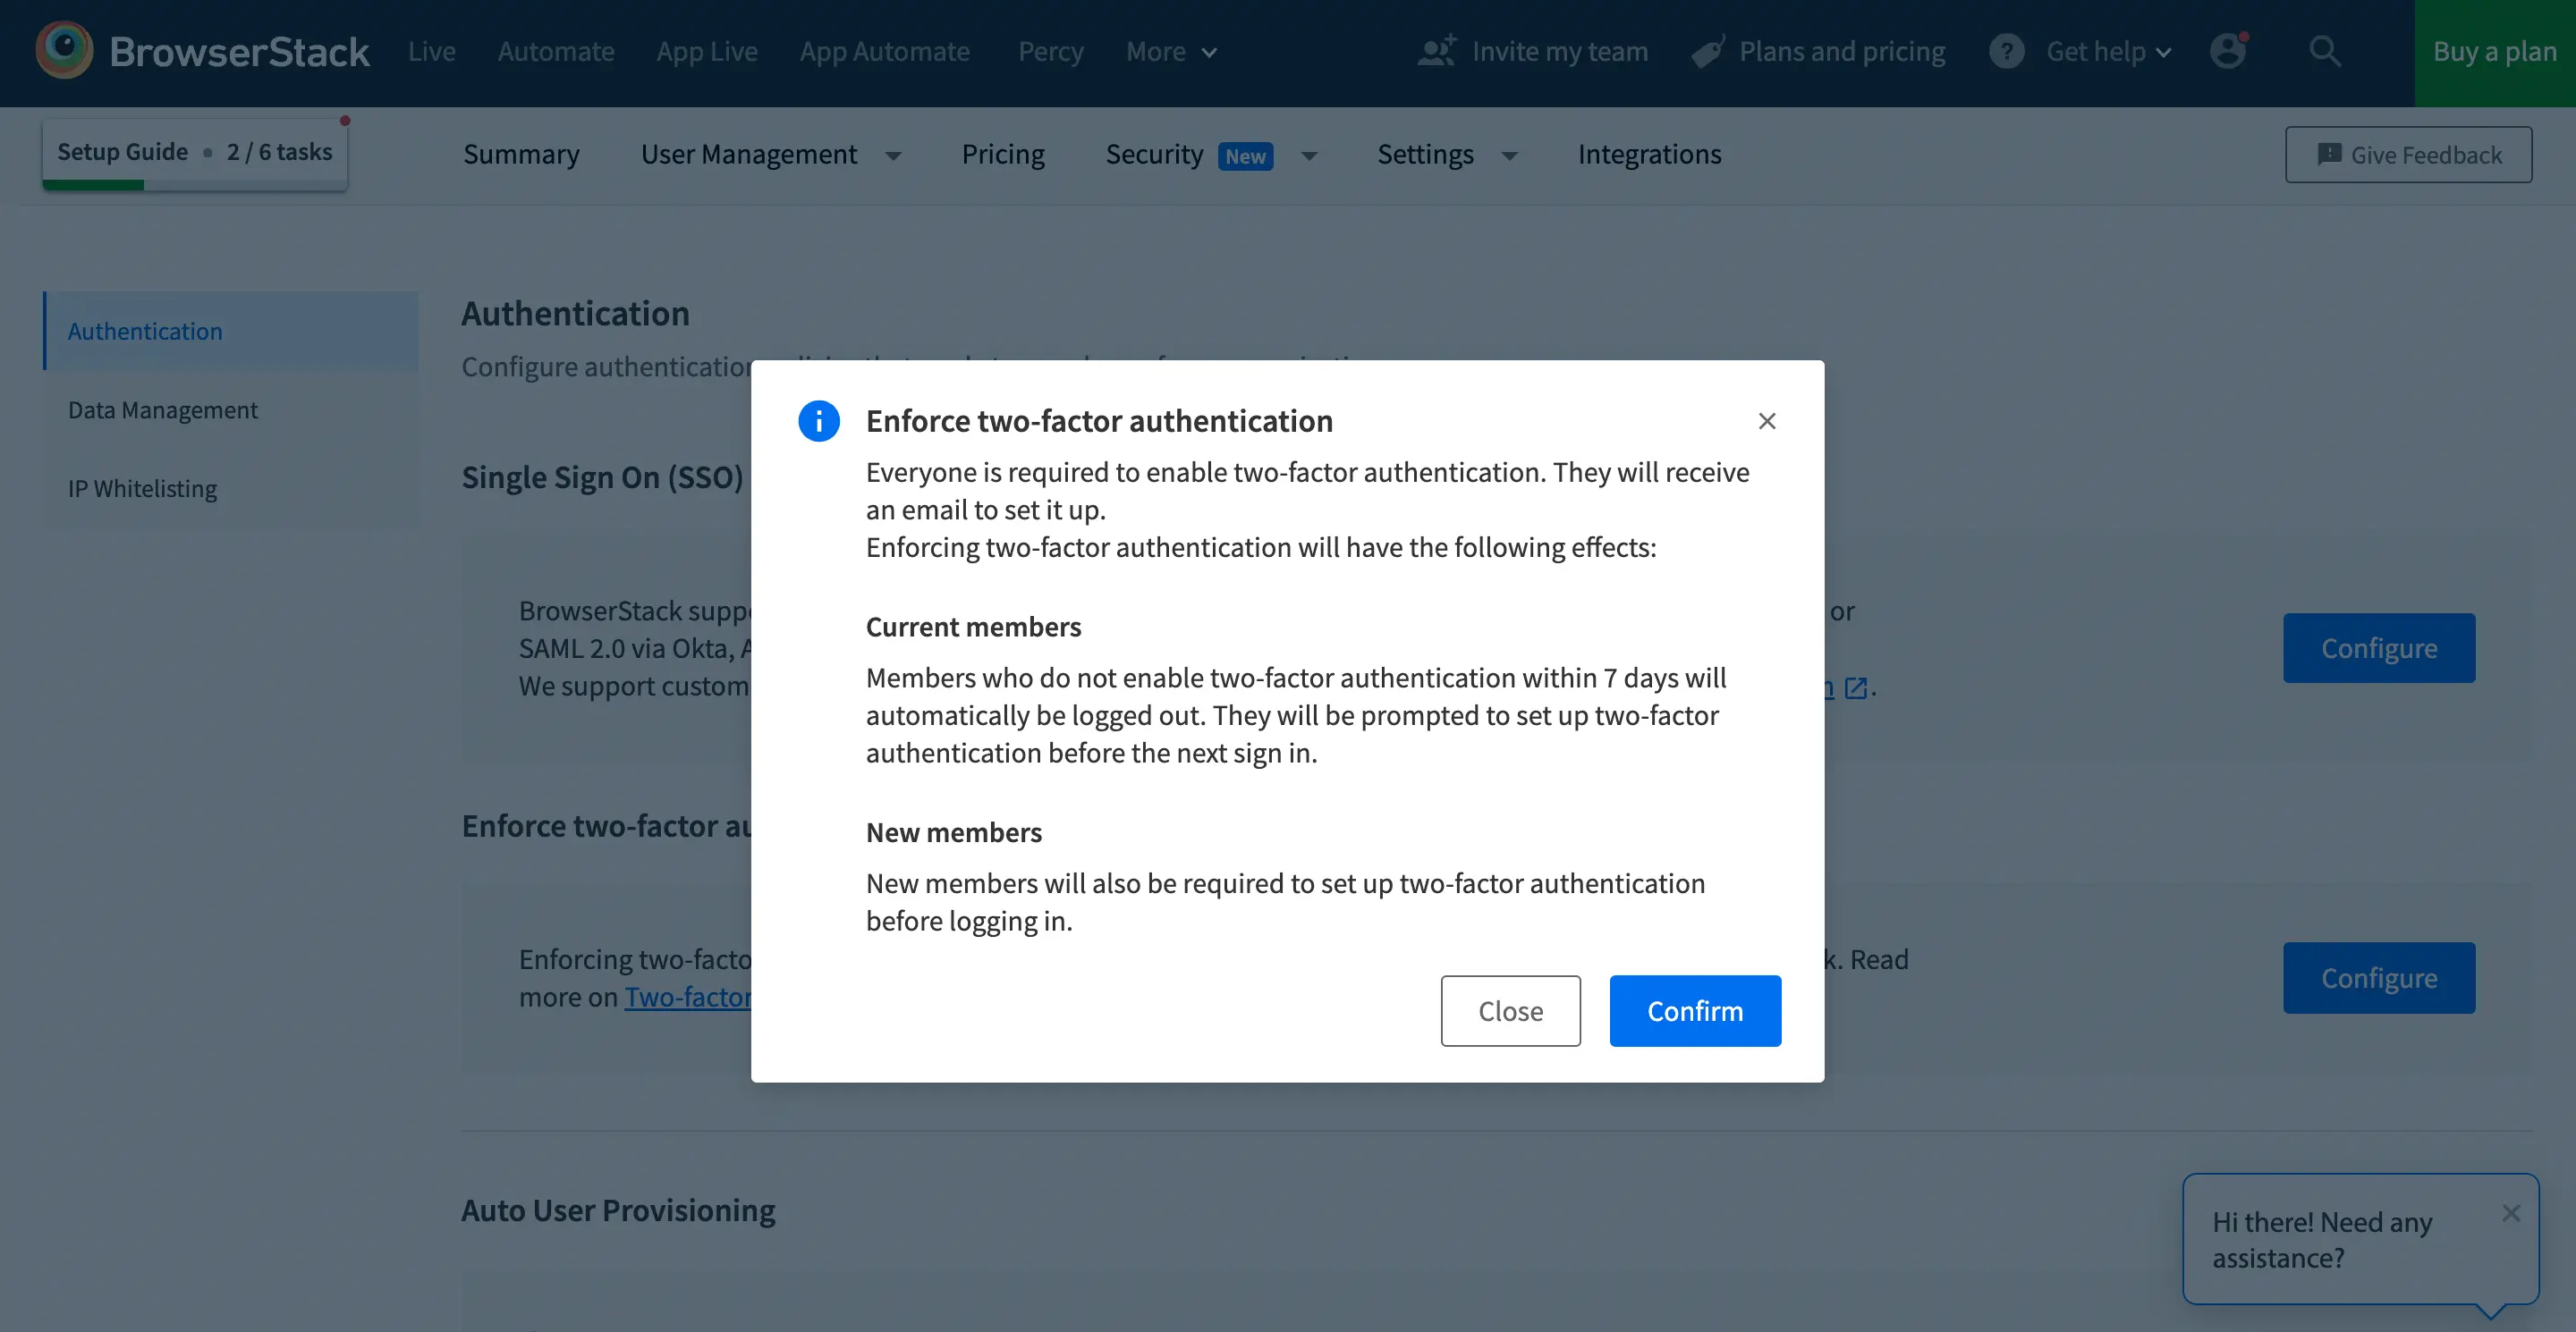Click the Plans and pricing tag icon
The image size is (2576, 1332).
[x=1708, y=52]
